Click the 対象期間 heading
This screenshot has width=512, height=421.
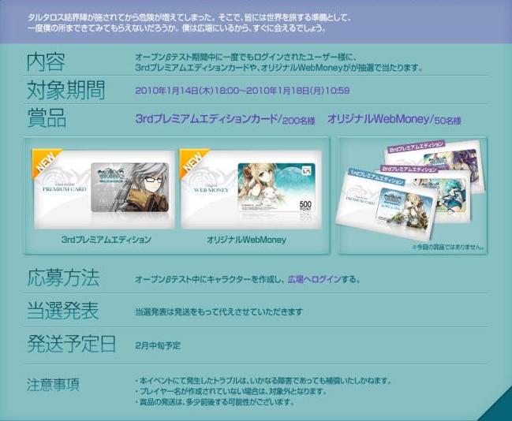click(x=65, y=90)
